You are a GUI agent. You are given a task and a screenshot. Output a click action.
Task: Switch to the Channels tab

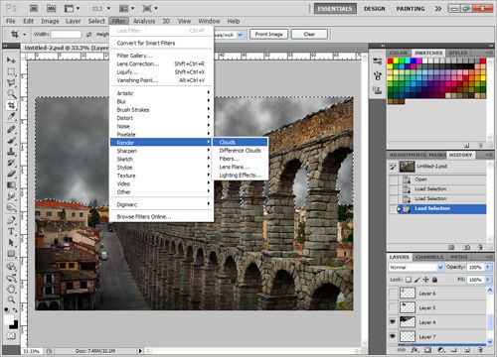(429, 257)
